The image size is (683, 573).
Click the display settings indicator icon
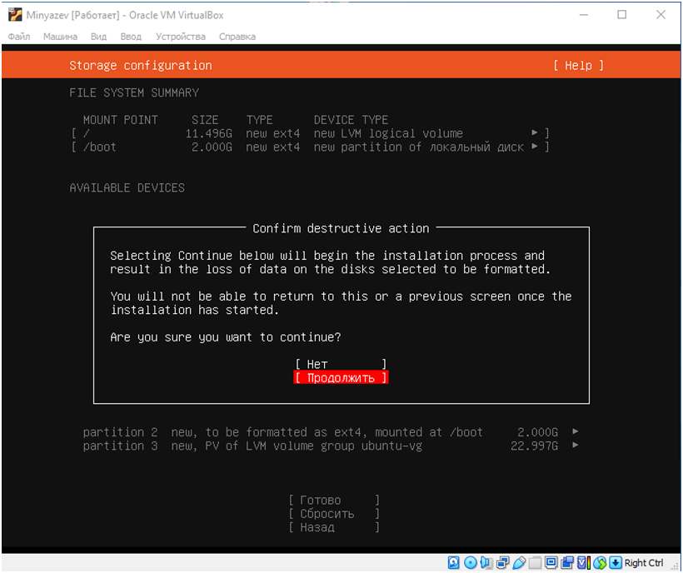click(x=551, y=562)
